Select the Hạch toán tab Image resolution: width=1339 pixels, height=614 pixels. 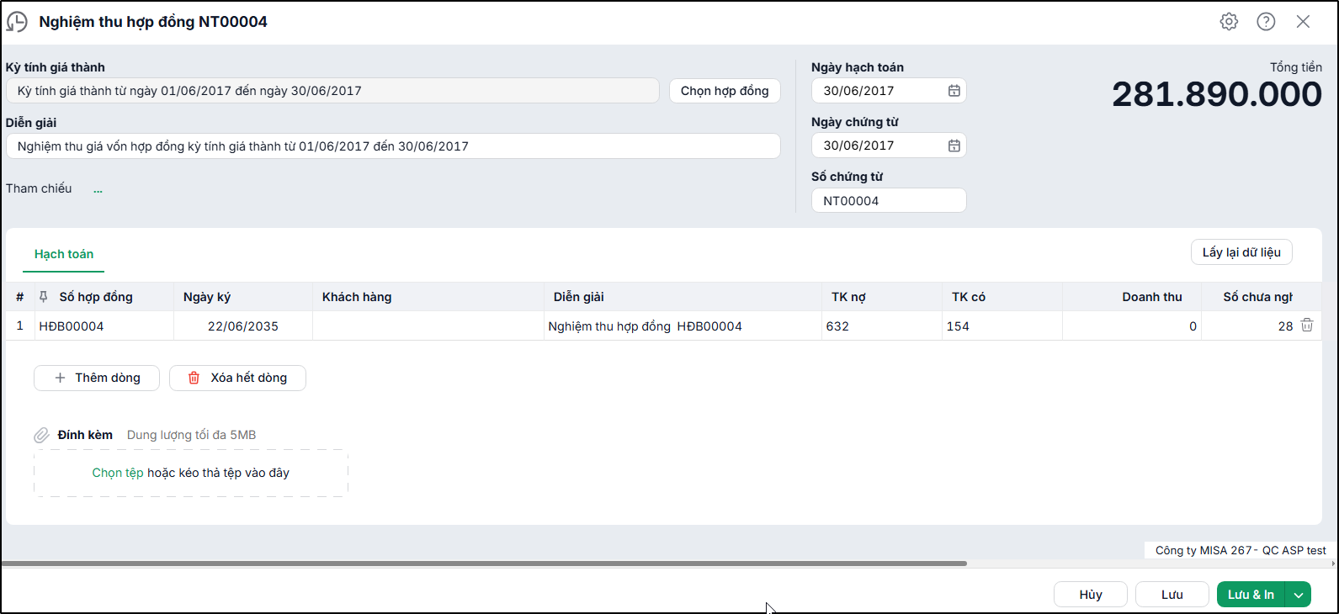pos(64,254)
